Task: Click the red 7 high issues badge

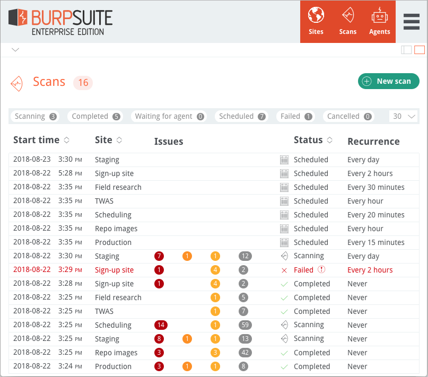Action: [x=159, y=256]
